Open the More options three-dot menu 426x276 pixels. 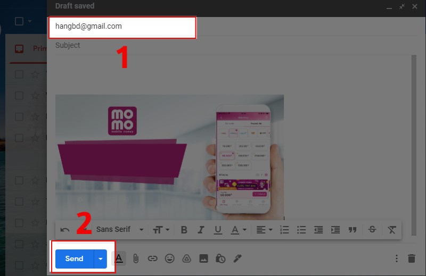pos(396,258)
